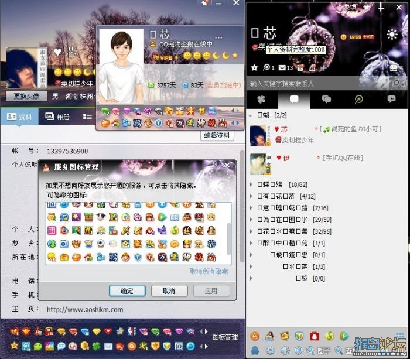Open contact 芯 卖切糕少年 in list
Viewport: 410px width, 359px height.
click(x=327, y=135)
